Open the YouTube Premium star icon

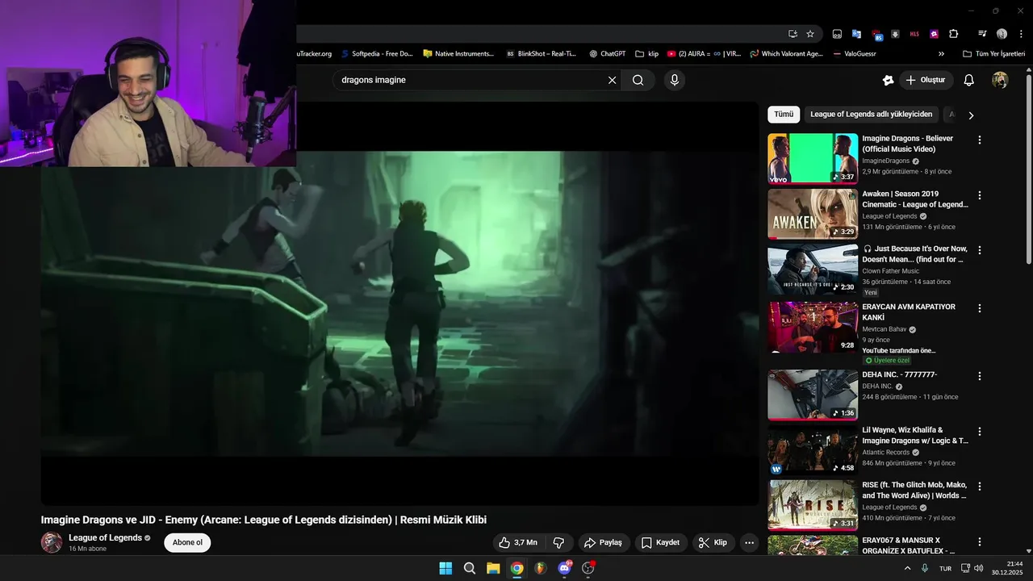(x=889, y=80)
